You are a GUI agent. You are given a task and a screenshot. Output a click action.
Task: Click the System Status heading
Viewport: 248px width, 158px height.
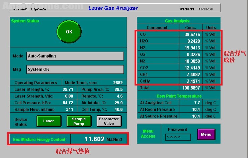click(25, 21)
